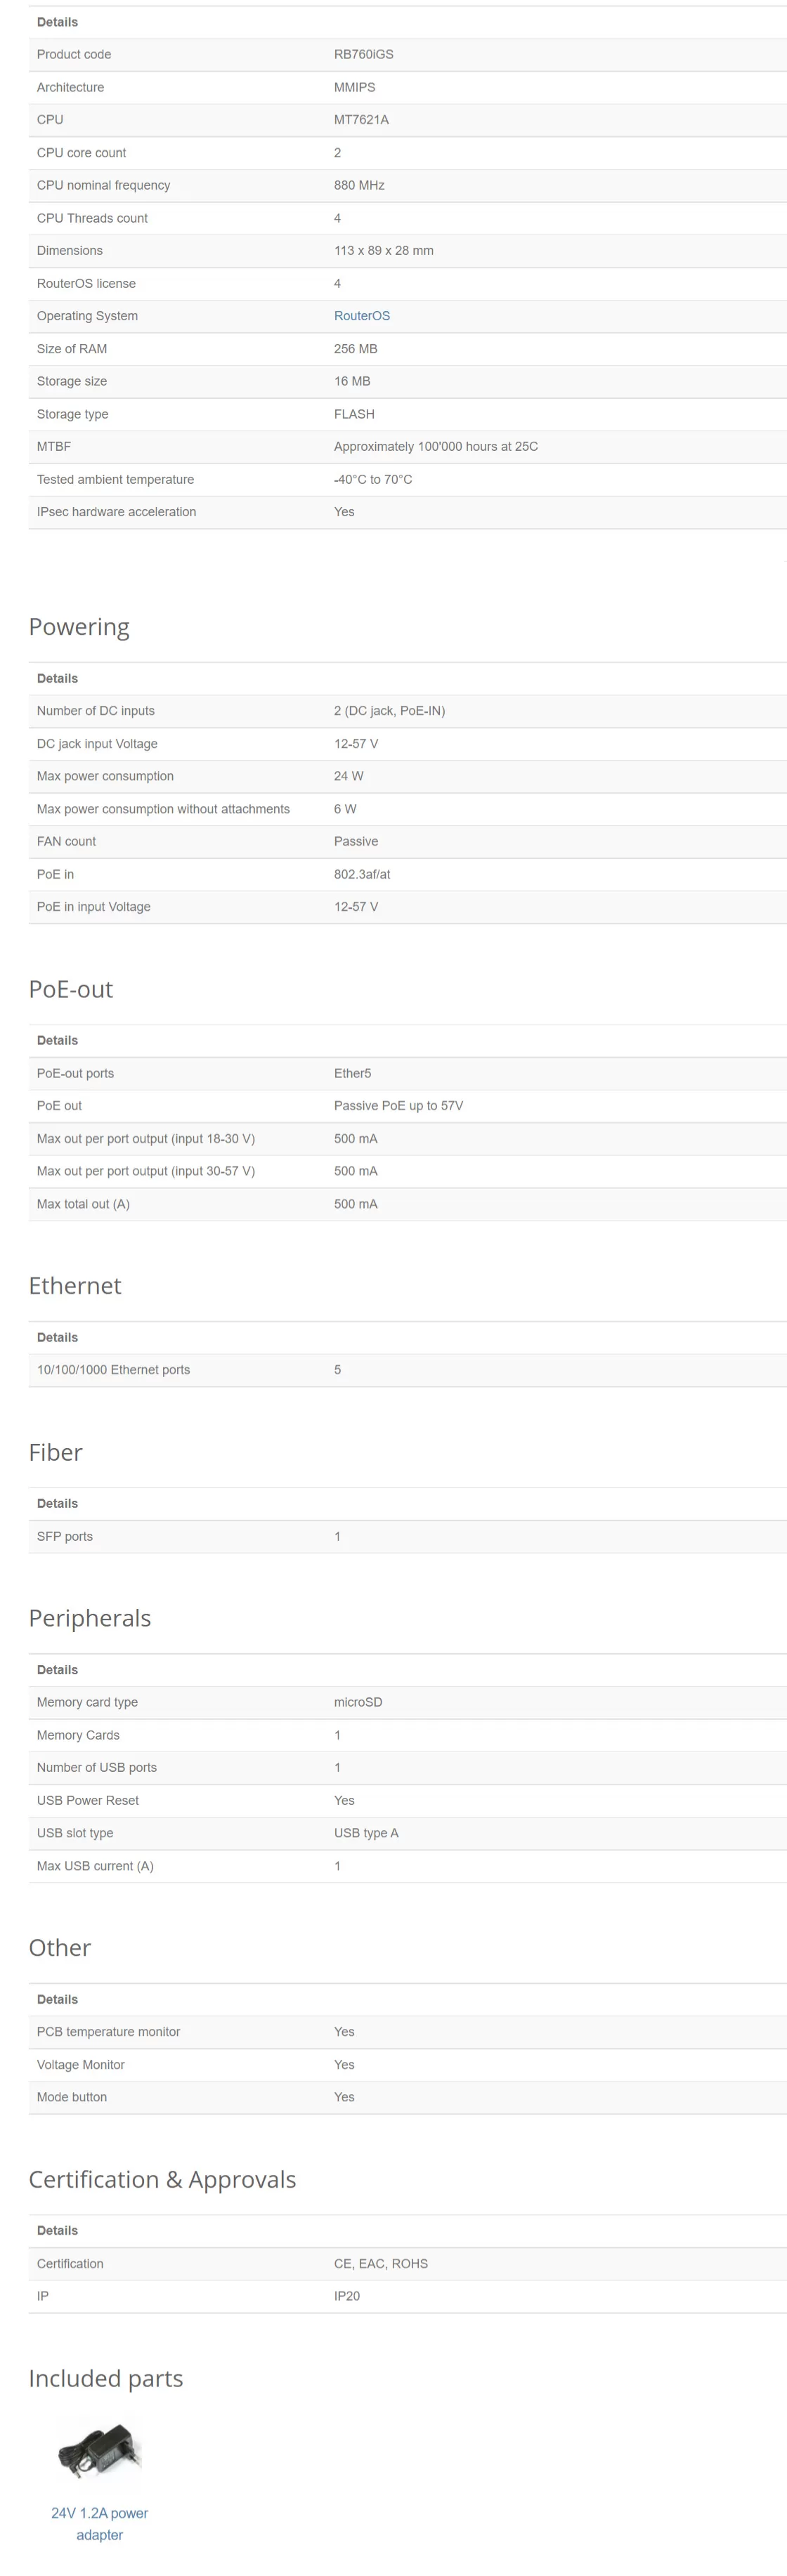
Task: Select the SFP ports row
Action: click(x=407, y=1536)
